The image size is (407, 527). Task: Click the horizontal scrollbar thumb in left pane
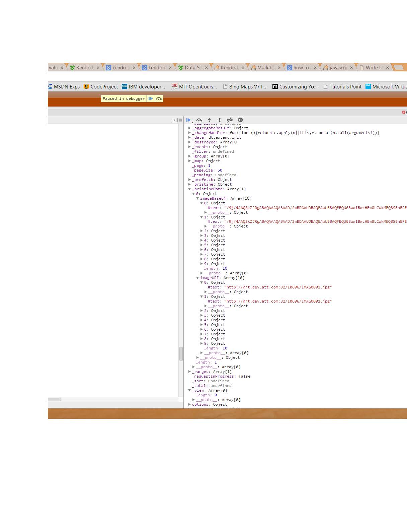tap(54, 399)
